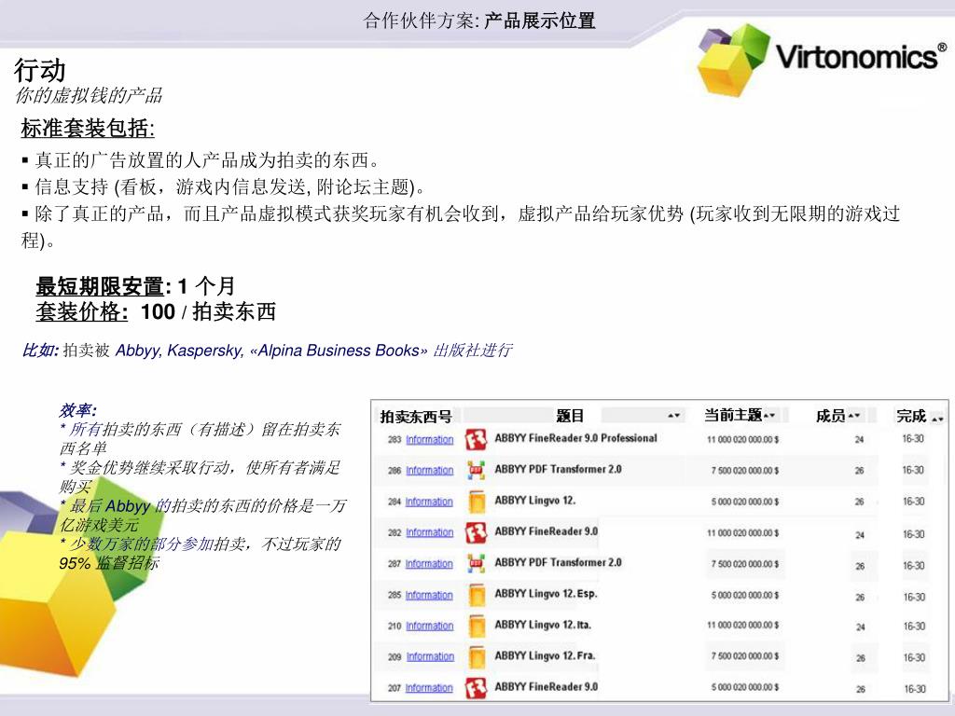Click the FineReader icon in row 207
This screenshot has height=716, width=955.
(477, 687)
